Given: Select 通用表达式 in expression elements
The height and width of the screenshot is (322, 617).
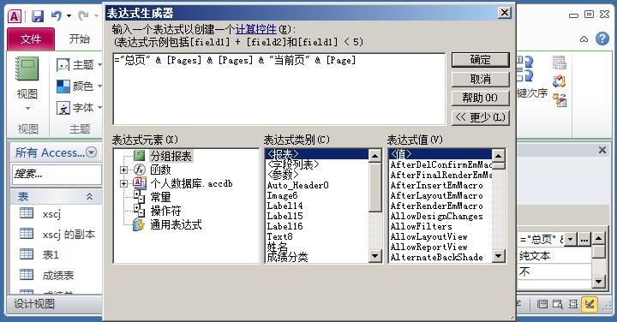Looking at the screenshot, I should point(176,224).
